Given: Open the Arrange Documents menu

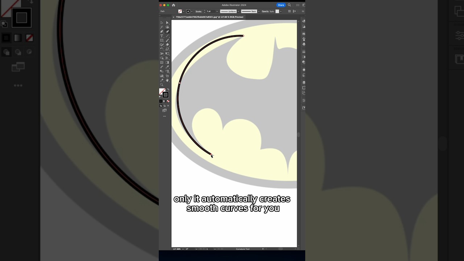Looking at the screenshot, I should coord(298,5).
